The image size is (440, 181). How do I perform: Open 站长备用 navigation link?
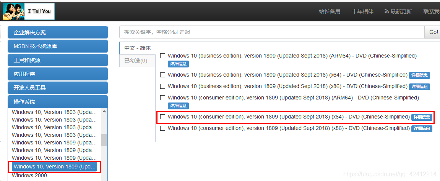click(x=330, y=11)
